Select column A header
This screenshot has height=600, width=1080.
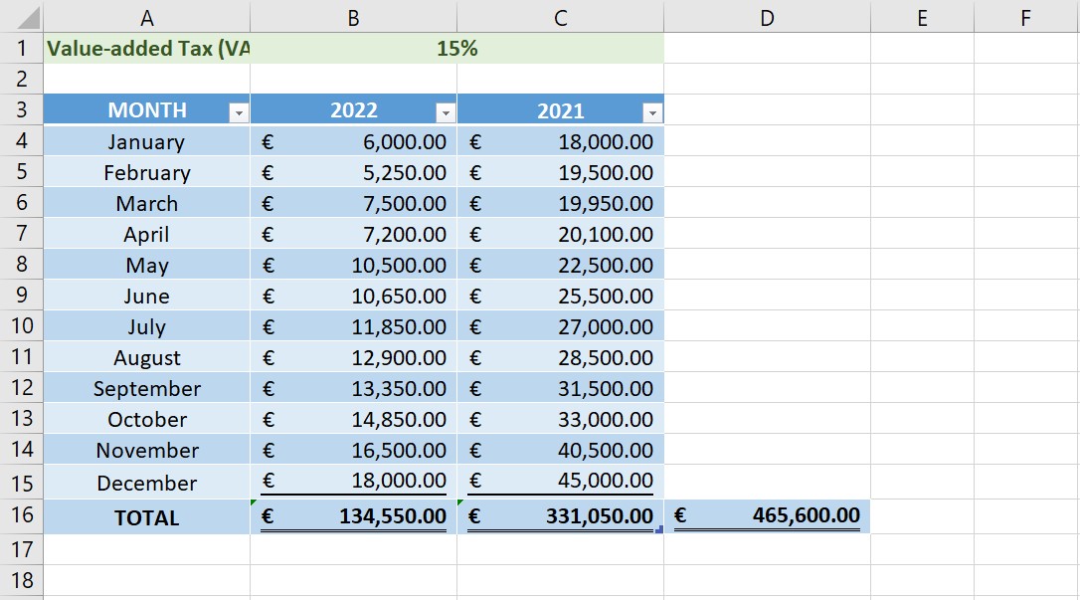(147, 17)
